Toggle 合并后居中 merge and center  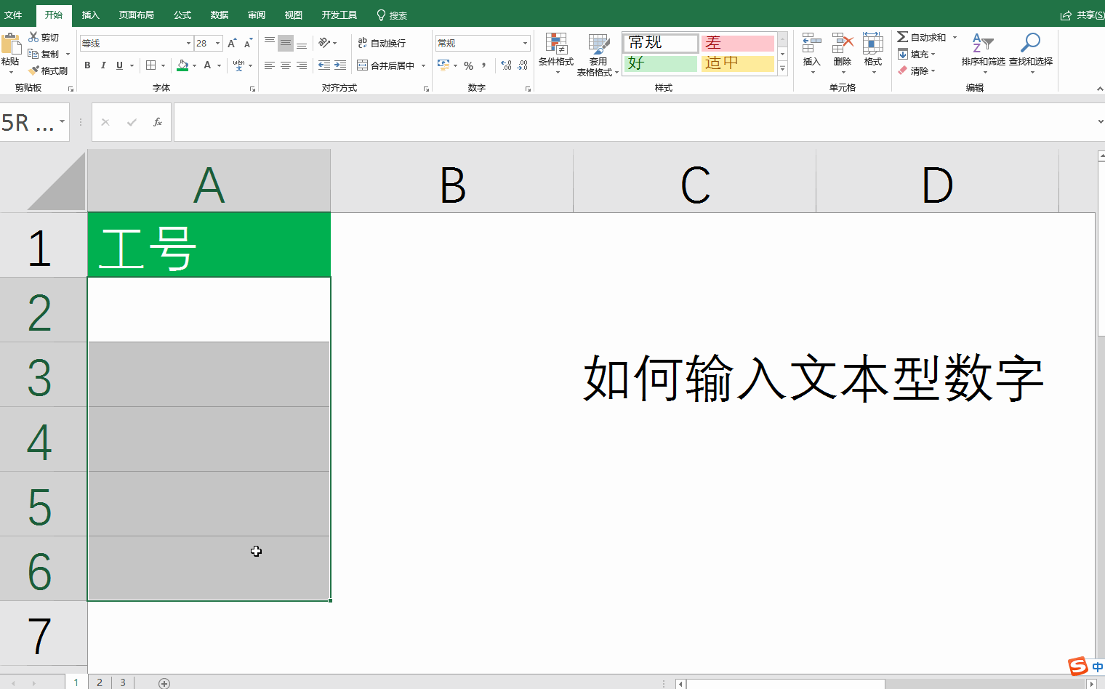coord(386,65)
